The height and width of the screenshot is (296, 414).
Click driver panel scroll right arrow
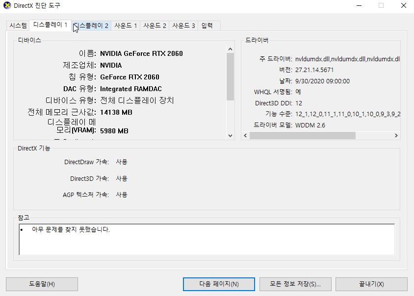396,136
